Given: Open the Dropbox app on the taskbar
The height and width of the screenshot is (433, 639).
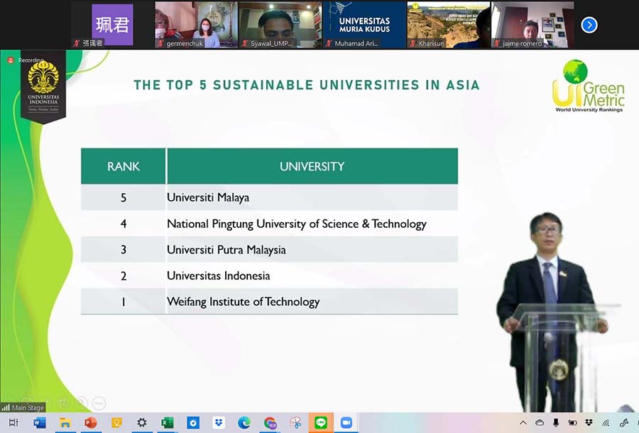Looking at the screenshot, I should point(219,423).
